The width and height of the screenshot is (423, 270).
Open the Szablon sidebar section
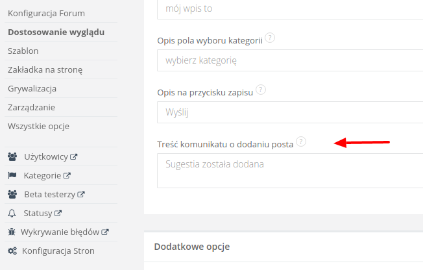click(23, 51)
